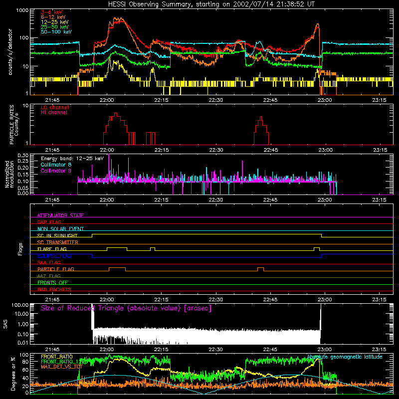The width and height of the screenshot is (399, 399).
Task: Select the Collimator 9 legend label
Action: click(x=56, y=171)
